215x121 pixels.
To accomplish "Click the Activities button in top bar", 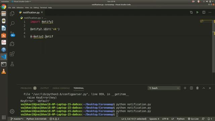I will [5, 1].
